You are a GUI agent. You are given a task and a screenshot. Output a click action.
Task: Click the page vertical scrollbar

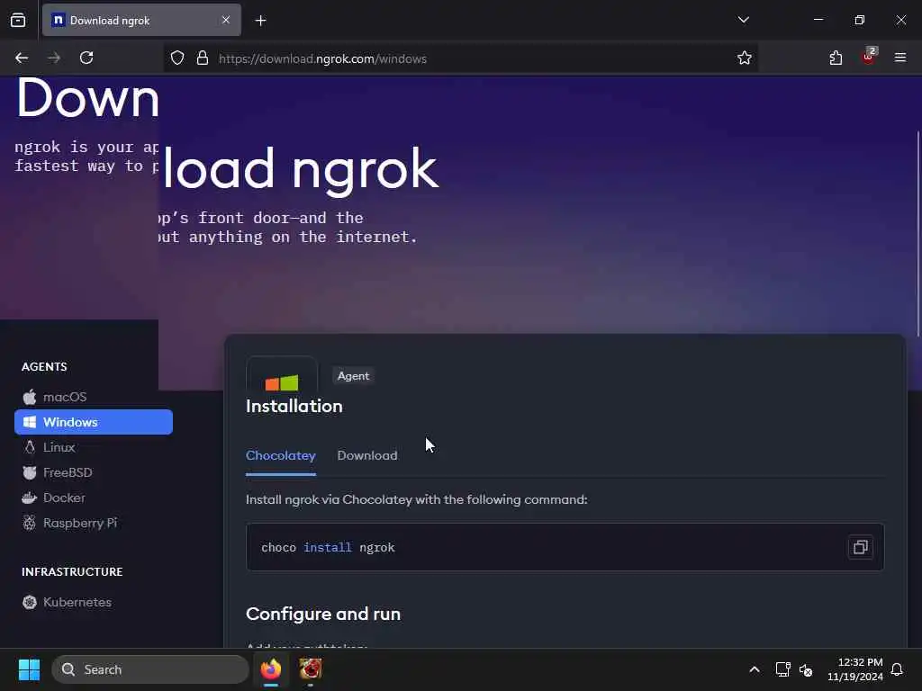click(917, 234)
